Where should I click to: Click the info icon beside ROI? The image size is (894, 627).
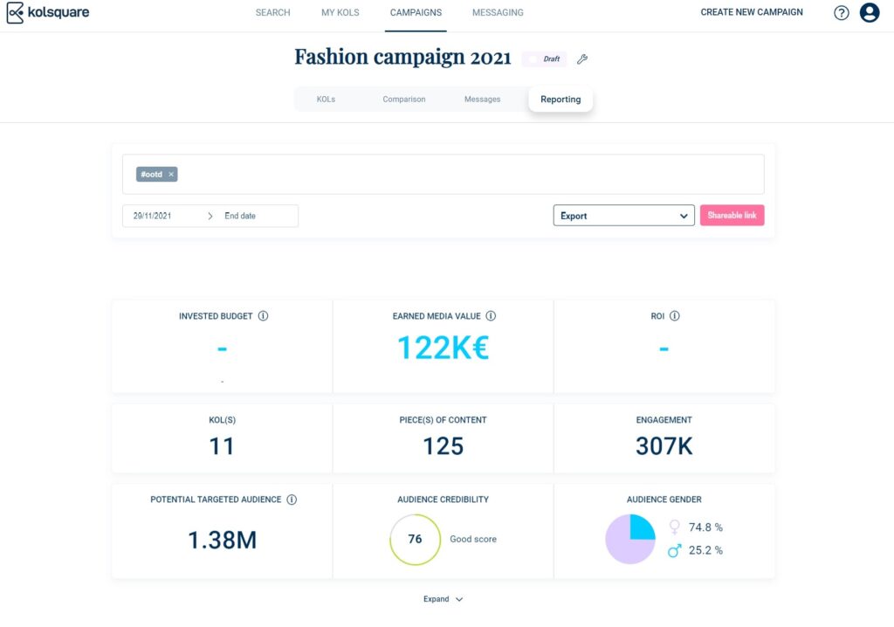point(675,316)
